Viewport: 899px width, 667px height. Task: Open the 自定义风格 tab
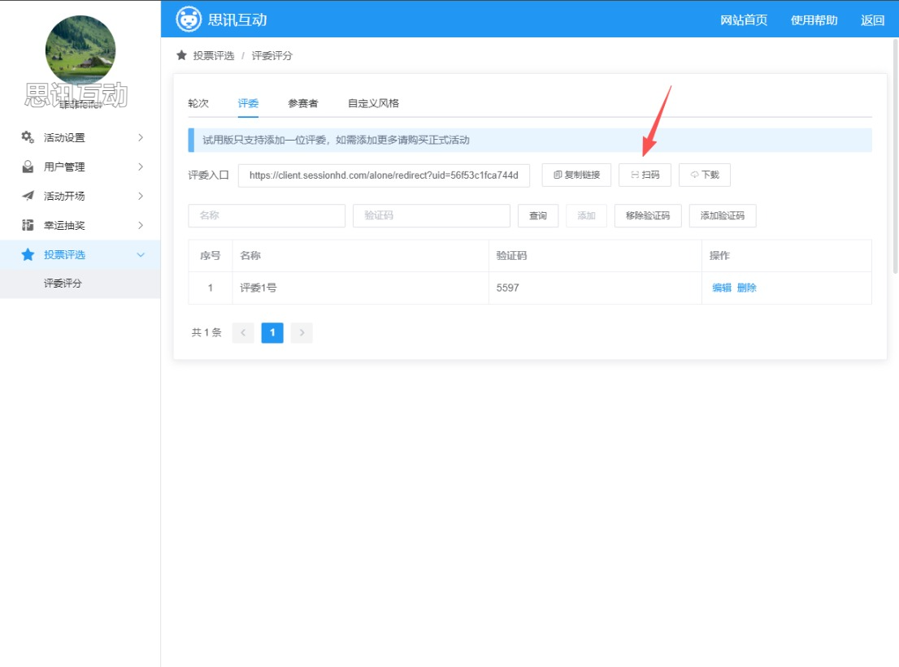(x=373, y=103)
